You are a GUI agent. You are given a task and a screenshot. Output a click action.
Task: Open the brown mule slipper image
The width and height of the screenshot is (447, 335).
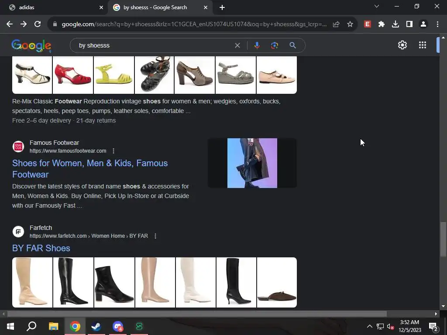click(x=277, y=282)
